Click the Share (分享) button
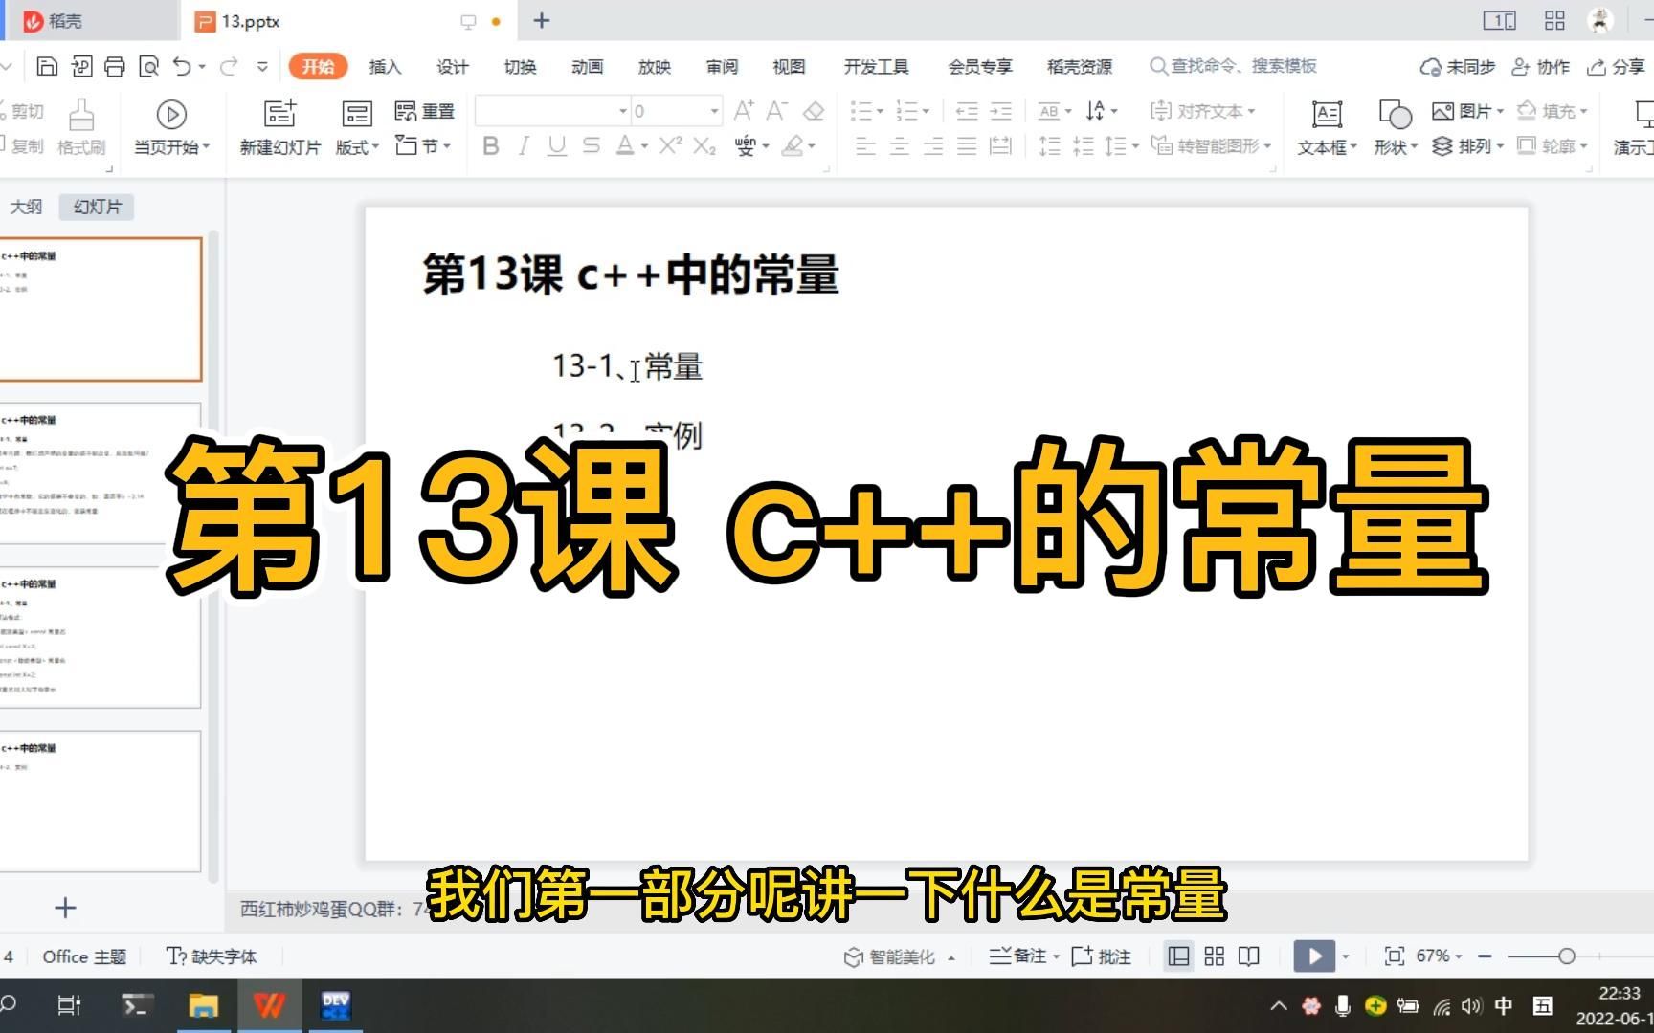Screen dimensions: 1654x1033 click(x=1616, y=66)
